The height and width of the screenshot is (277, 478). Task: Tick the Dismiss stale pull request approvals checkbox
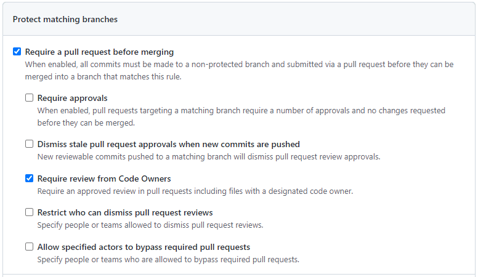click(x=30, y=143)
